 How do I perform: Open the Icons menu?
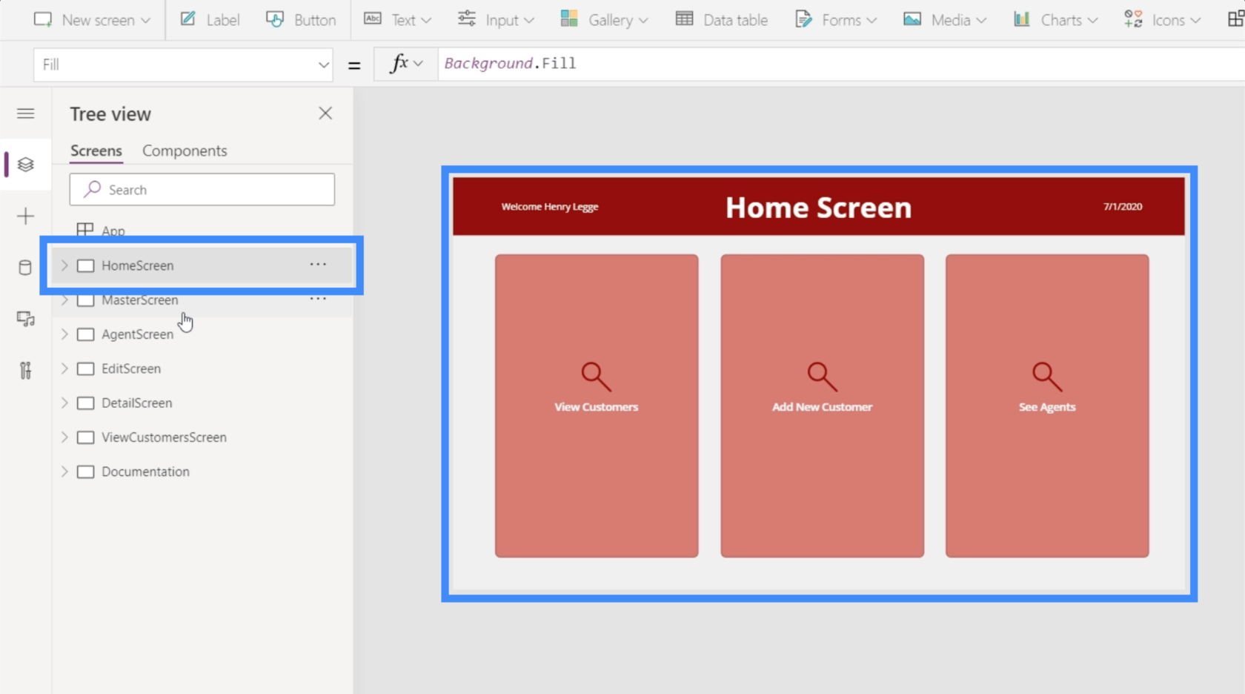click(1162, 20)
